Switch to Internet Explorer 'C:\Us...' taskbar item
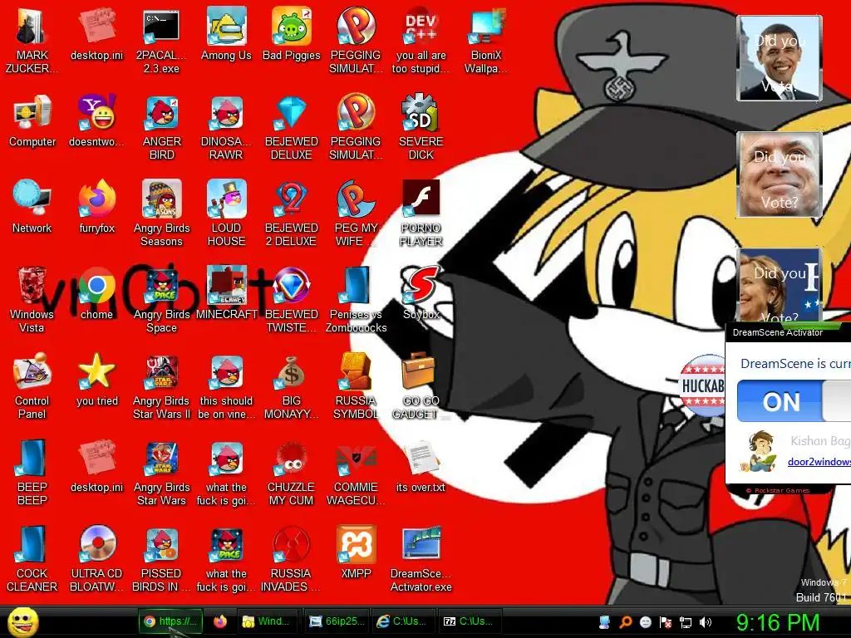851x638 pixels. click(402, 621)
